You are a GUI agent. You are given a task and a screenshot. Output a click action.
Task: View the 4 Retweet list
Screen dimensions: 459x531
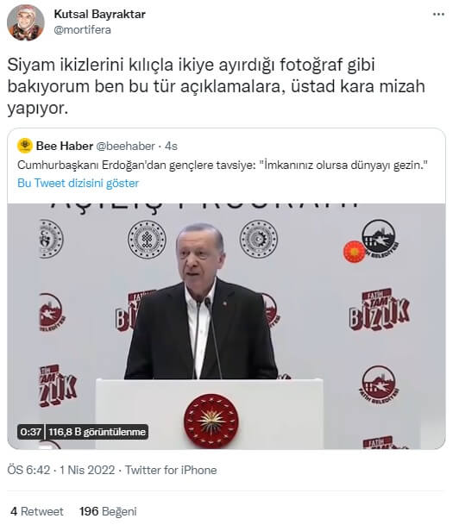click(x=37, y=511)
